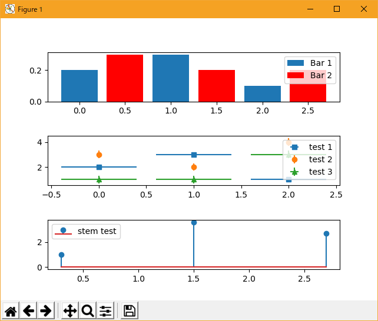Click the green star test 3 legend marker
Viewport: 378px width, 321px height.
click(x=294, y=172)
